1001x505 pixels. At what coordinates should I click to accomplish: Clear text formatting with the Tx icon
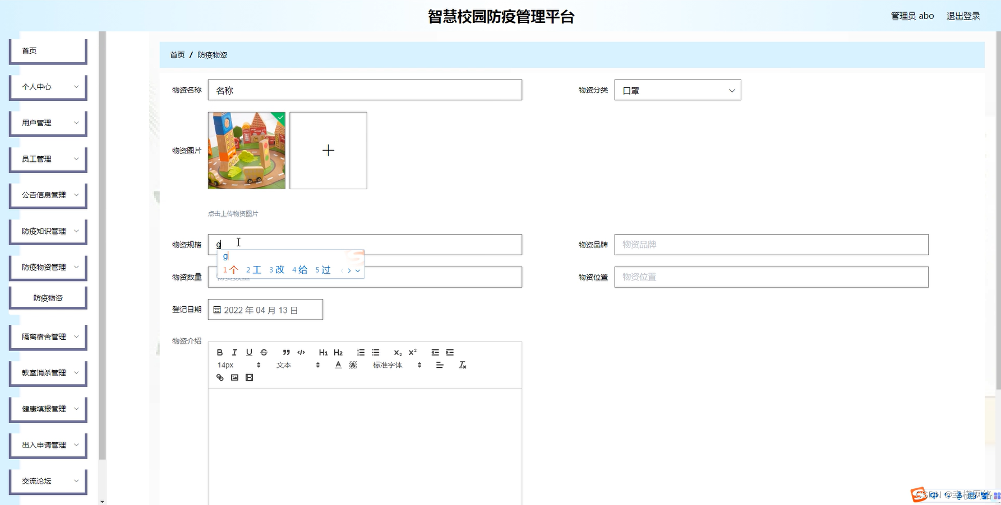click(462, 364)
